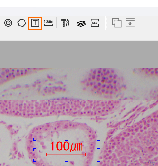Screen dimensions: 158x166
Task: Click the bottom-right selection handle
Action: coord(98,160)
